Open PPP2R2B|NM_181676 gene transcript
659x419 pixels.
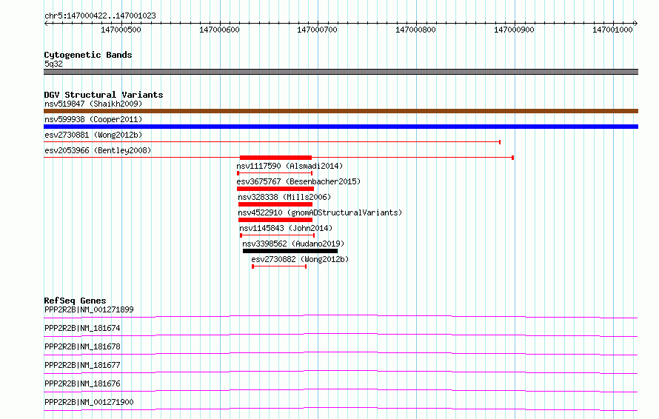click(82, 383)
